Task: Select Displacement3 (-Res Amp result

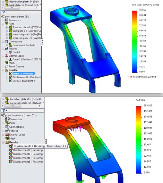Action: coord(29,154)
